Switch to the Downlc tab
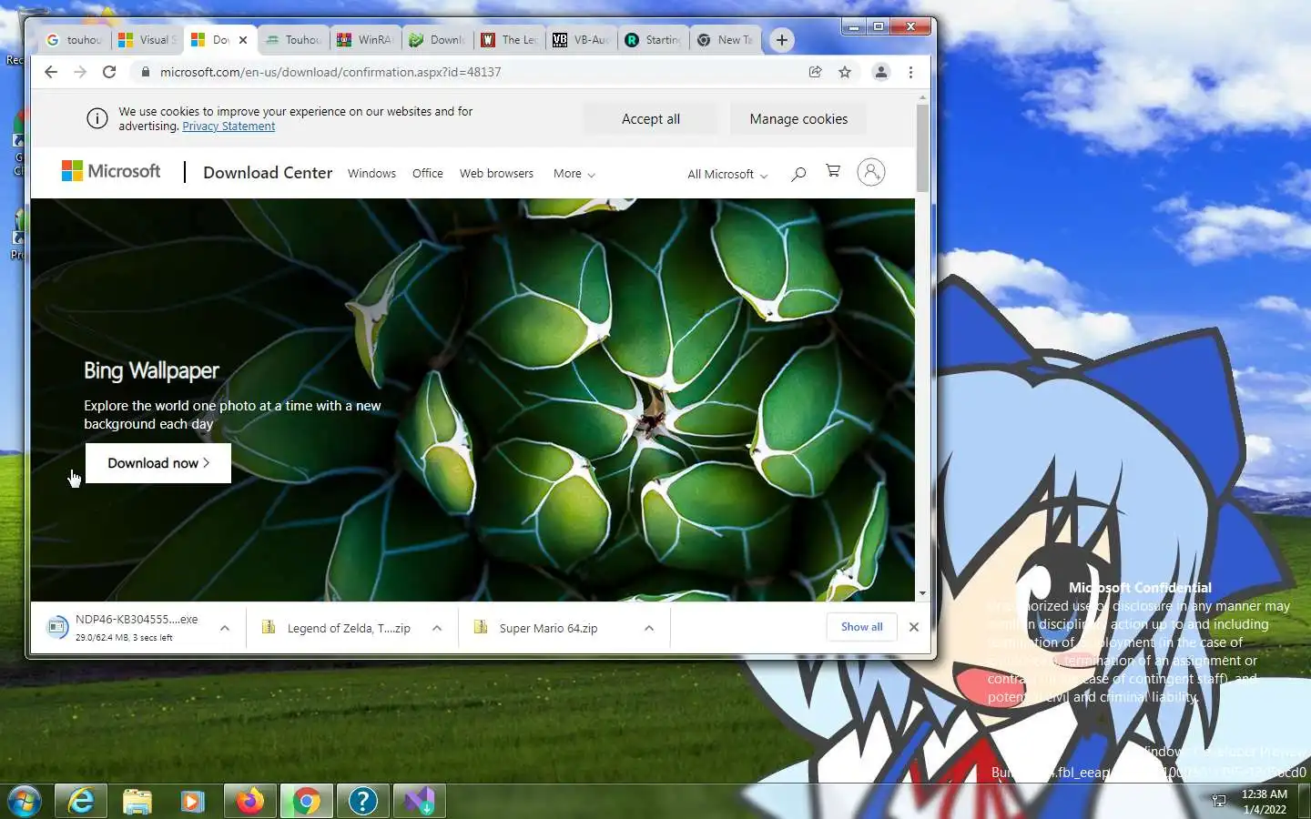 [438, 40]
